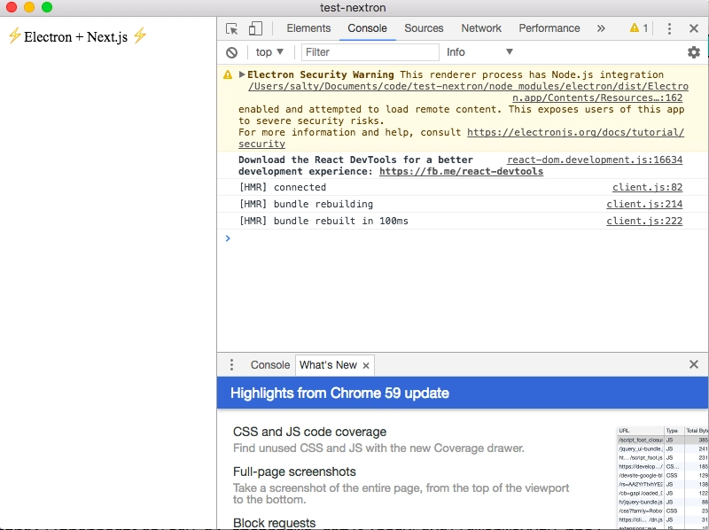709x530 pixels.
Task: Open client.js:82 source link
Action: pos(648,187)
